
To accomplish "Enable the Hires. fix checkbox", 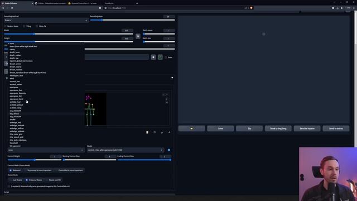I will [x=37, y=26].
